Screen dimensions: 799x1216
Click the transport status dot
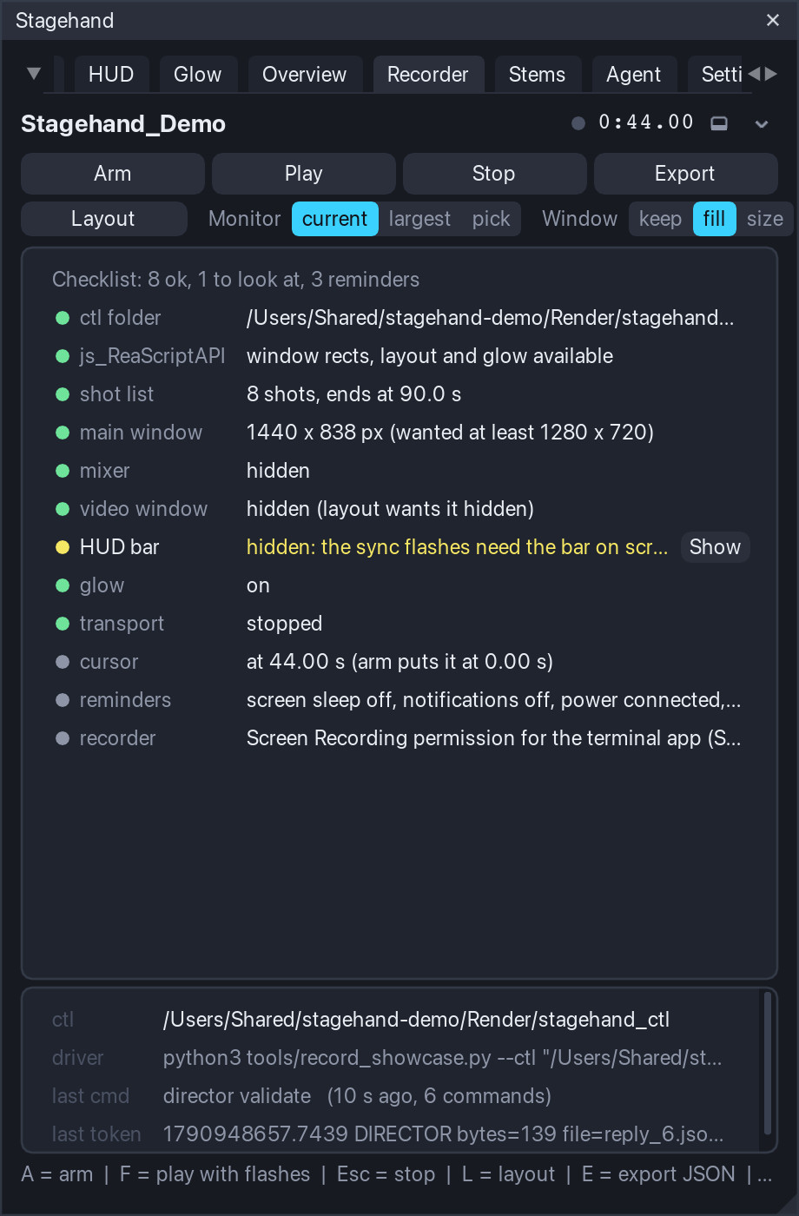click(x=63, y=624)
